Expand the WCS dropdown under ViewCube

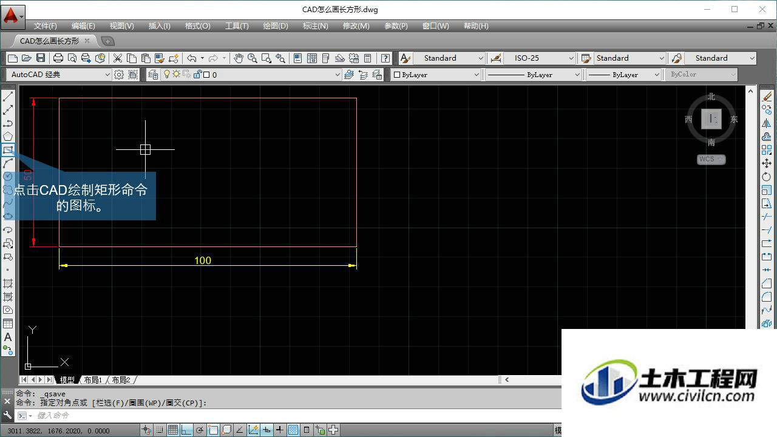click(721, 159)
